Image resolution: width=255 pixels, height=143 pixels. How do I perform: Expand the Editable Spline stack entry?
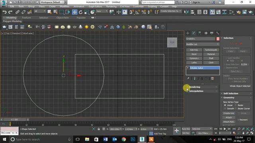188,68
